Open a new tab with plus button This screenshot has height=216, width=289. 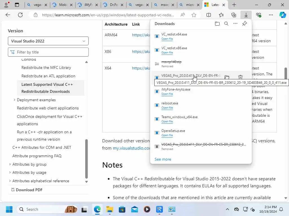point(234,5)
